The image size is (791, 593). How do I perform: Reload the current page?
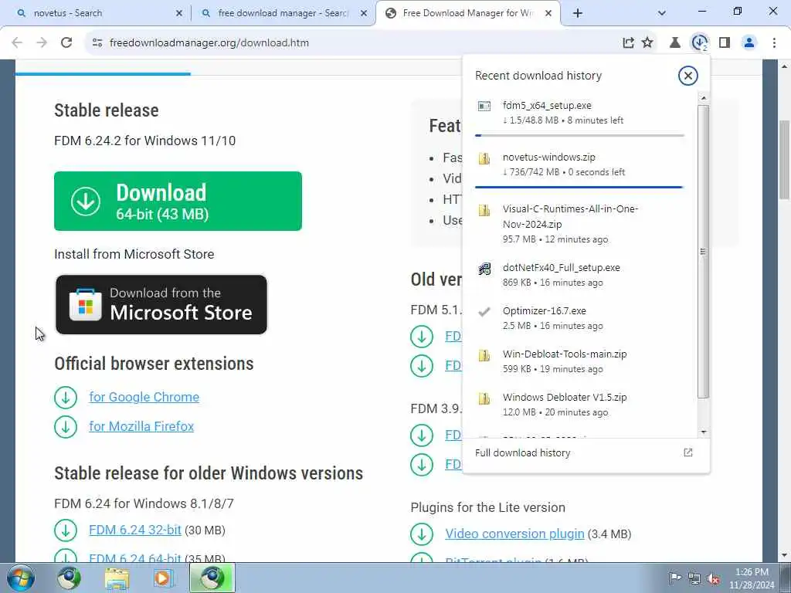click(66, 43)
